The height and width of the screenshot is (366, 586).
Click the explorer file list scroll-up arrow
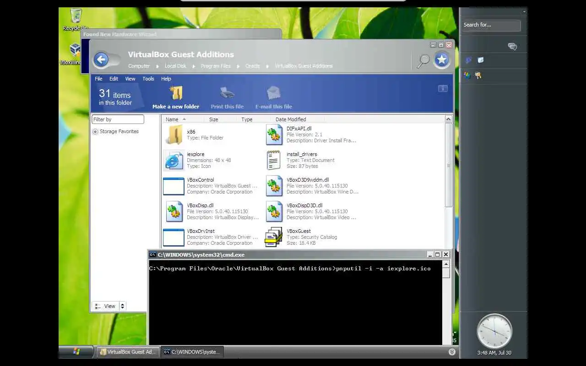[448, 119]
